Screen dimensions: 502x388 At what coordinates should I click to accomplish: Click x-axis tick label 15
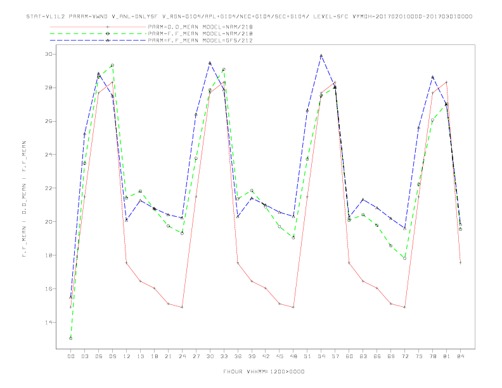[x=140, y=356]
